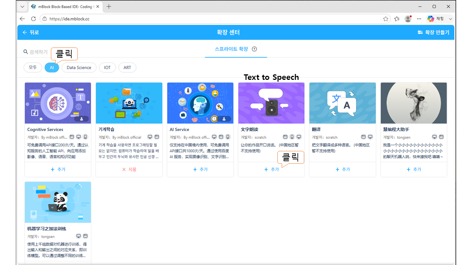Image resolution: width=472 pixels, height=265 pixels.
Task: Open the Copilot 채팅 button
Action: pyautogui.click(x=436, y=19)
